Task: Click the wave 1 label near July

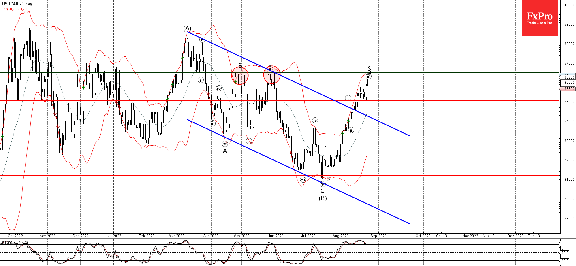Action: coord(326,148)
